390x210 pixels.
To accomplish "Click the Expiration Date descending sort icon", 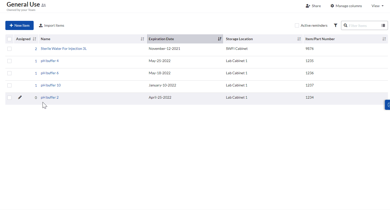I will pos(219,39).
